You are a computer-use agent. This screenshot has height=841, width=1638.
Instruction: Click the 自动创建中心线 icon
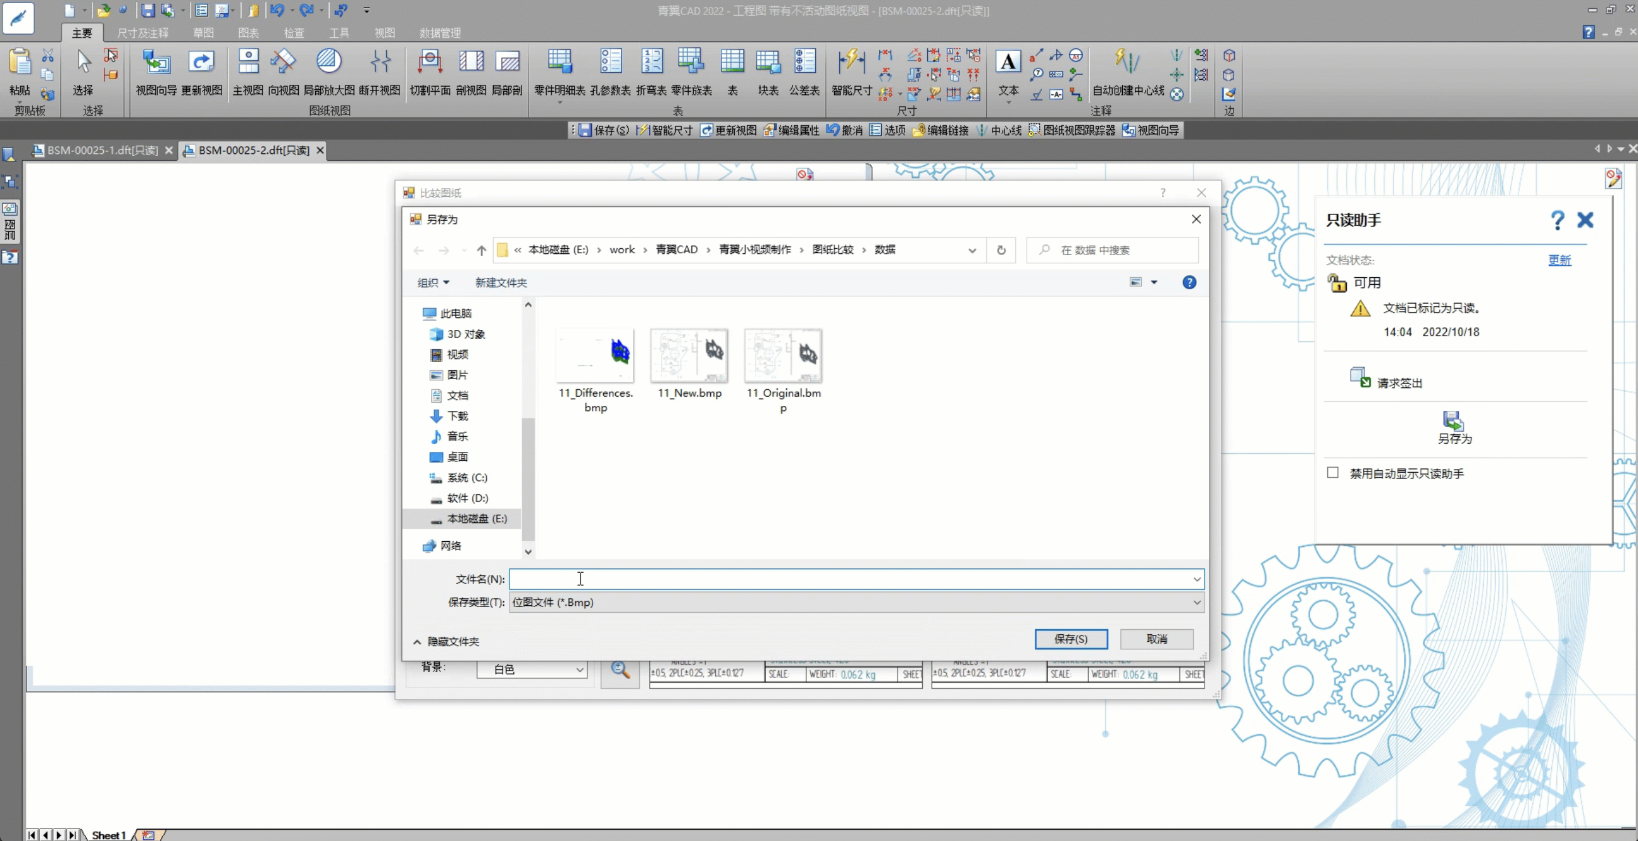1128,72
